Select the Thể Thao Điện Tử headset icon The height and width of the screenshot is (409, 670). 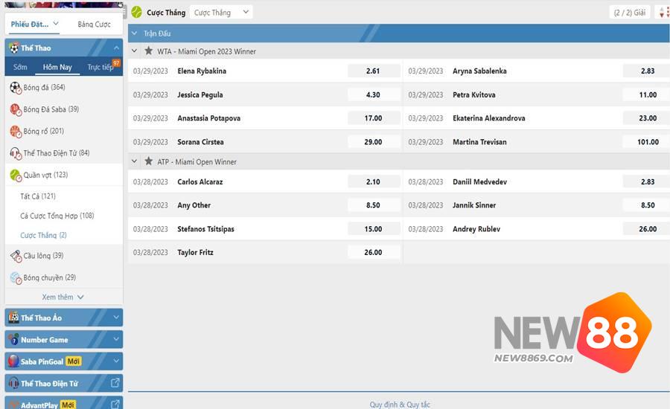[x=15, y=153]
